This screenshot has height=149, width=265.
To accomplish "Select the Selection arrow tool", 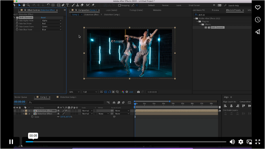I will click(x=19, y=5).
